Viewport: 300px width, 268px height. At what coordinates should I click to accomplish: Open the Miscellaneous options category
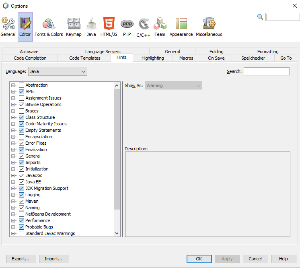[209, 27]
